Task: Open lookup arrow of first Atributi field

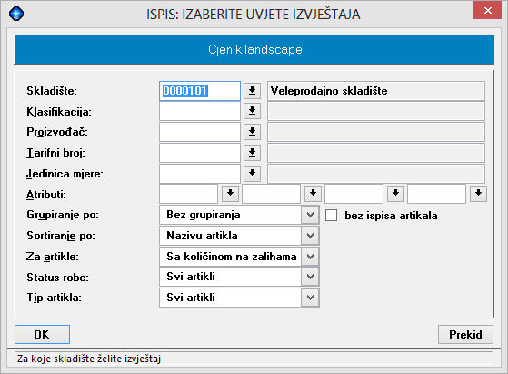Action: pos(230,194)
